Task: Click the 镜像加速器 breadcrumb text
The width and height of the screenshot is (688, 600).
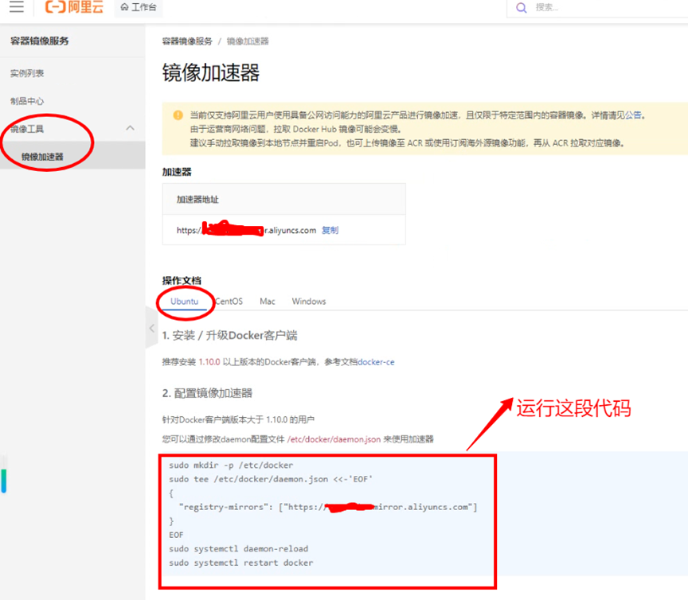Action: [x=248, y=41]
